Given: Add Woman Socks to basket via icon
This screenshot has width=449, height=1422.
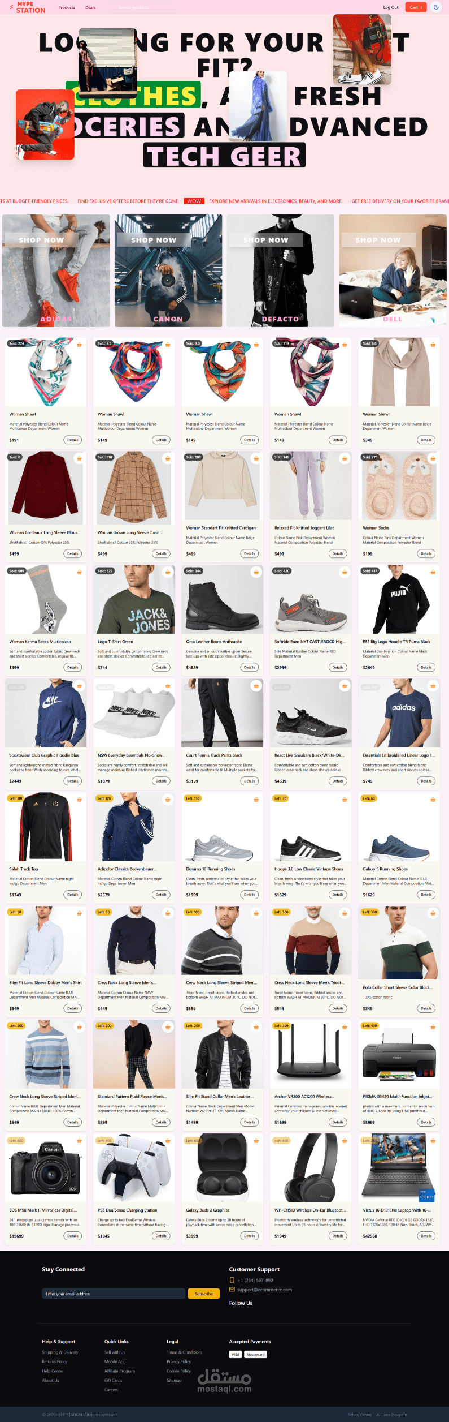Looking at the screenshot, I should [433, 458].
